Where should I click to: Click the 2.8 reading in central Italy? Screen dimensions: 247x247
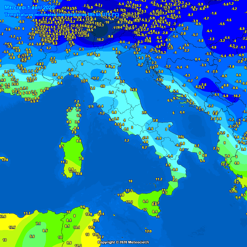[155, 120]
